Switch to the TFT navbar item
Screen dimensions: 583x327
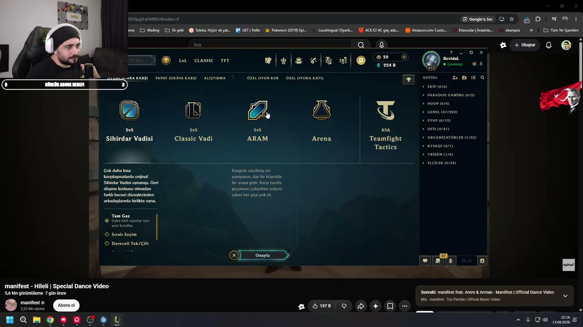(x=225, y=60)
